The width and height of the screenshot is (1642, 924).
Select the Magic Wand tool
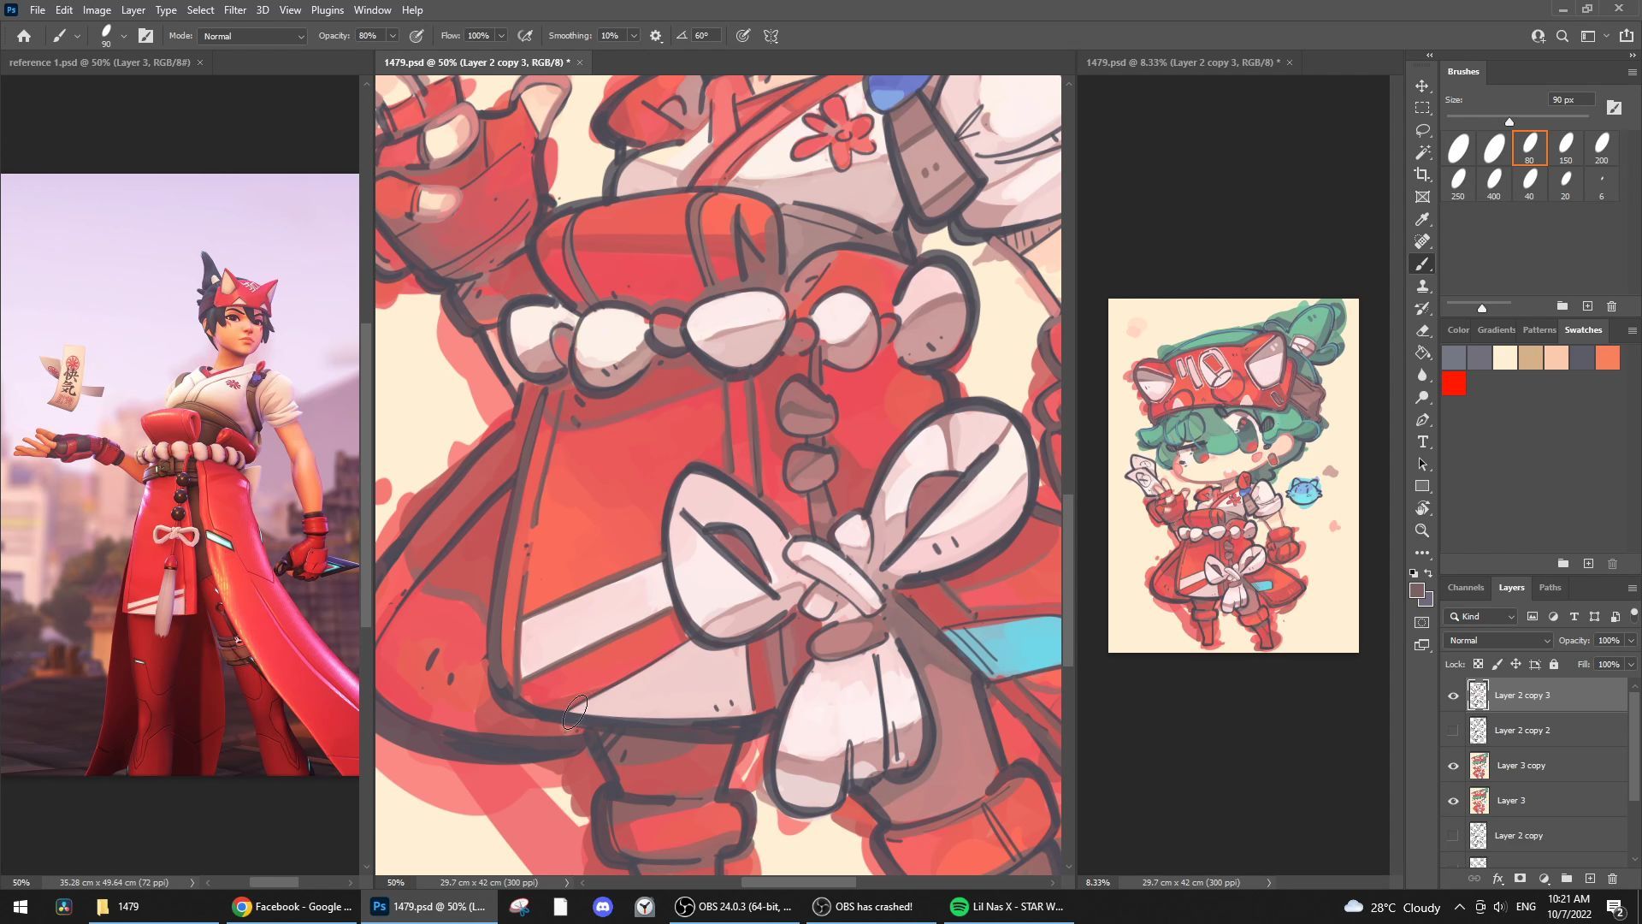point(1422,153)
